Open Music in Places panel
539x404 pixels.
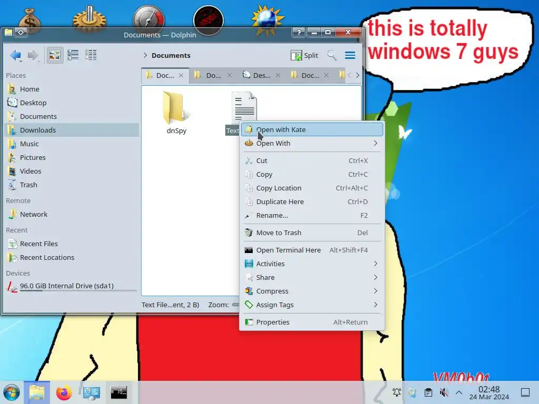point(72,144)
